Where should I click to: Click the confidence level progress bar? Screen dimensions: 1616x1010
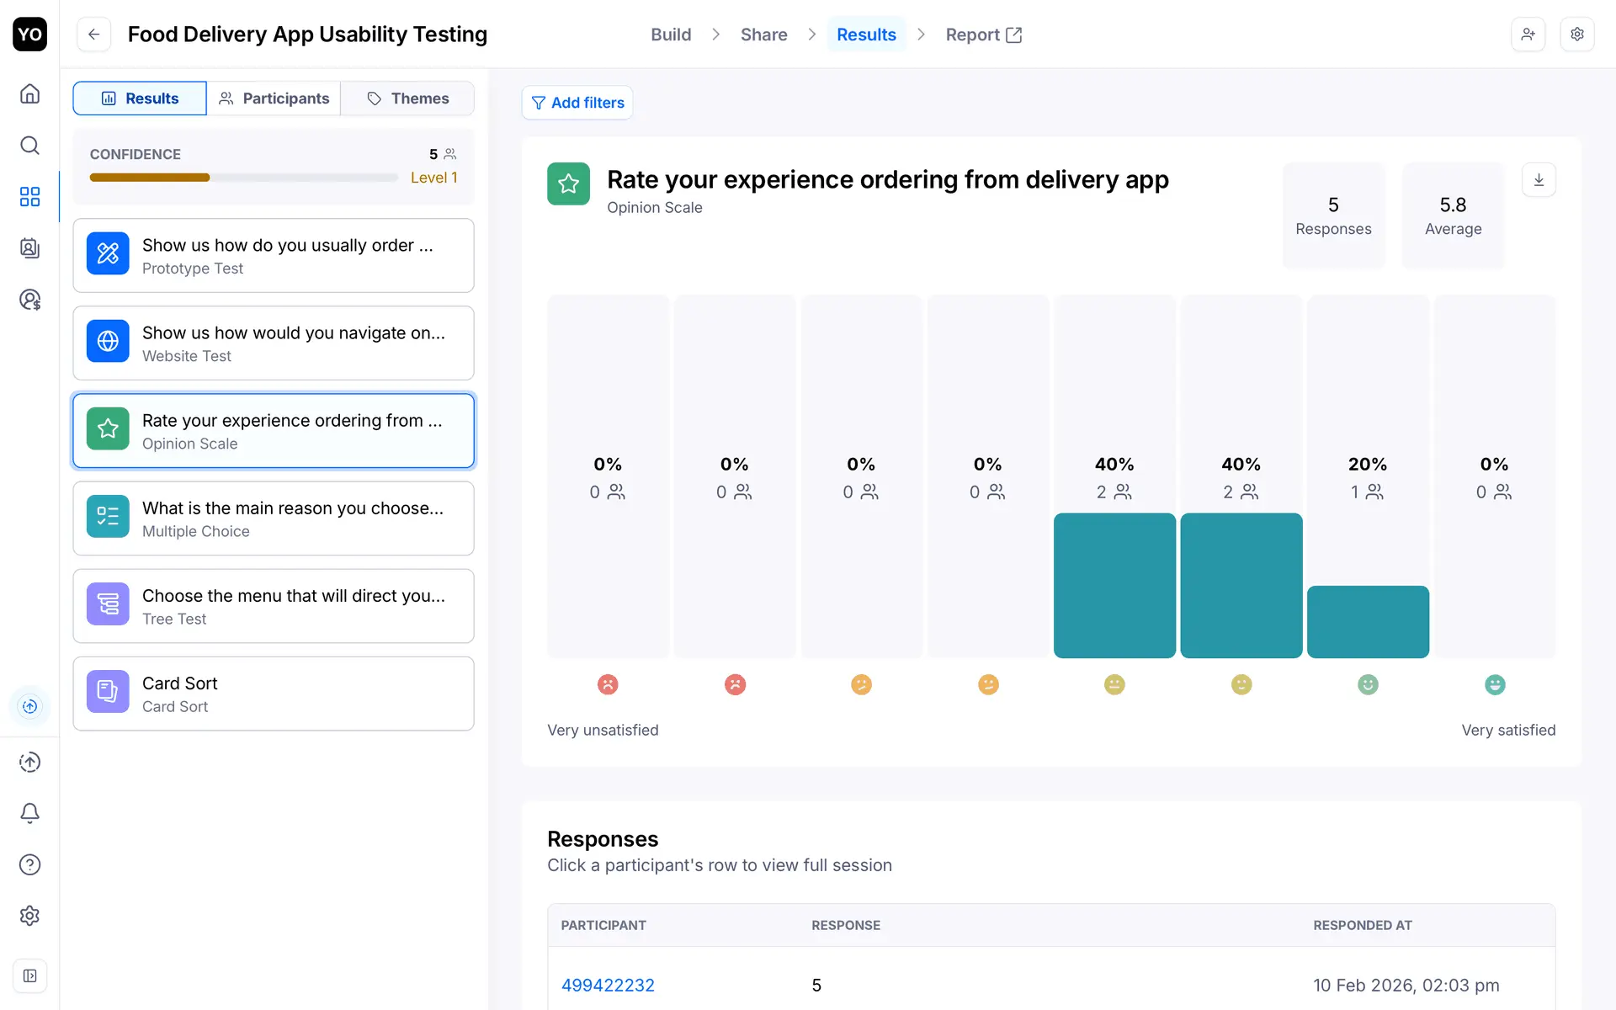[243, 178]
